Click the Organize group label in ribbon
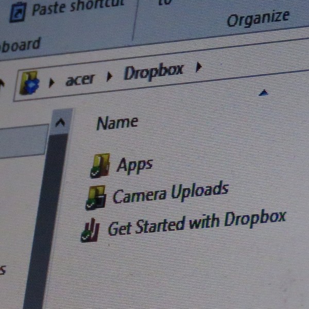 pyautogui.click(x=259, y=19)
